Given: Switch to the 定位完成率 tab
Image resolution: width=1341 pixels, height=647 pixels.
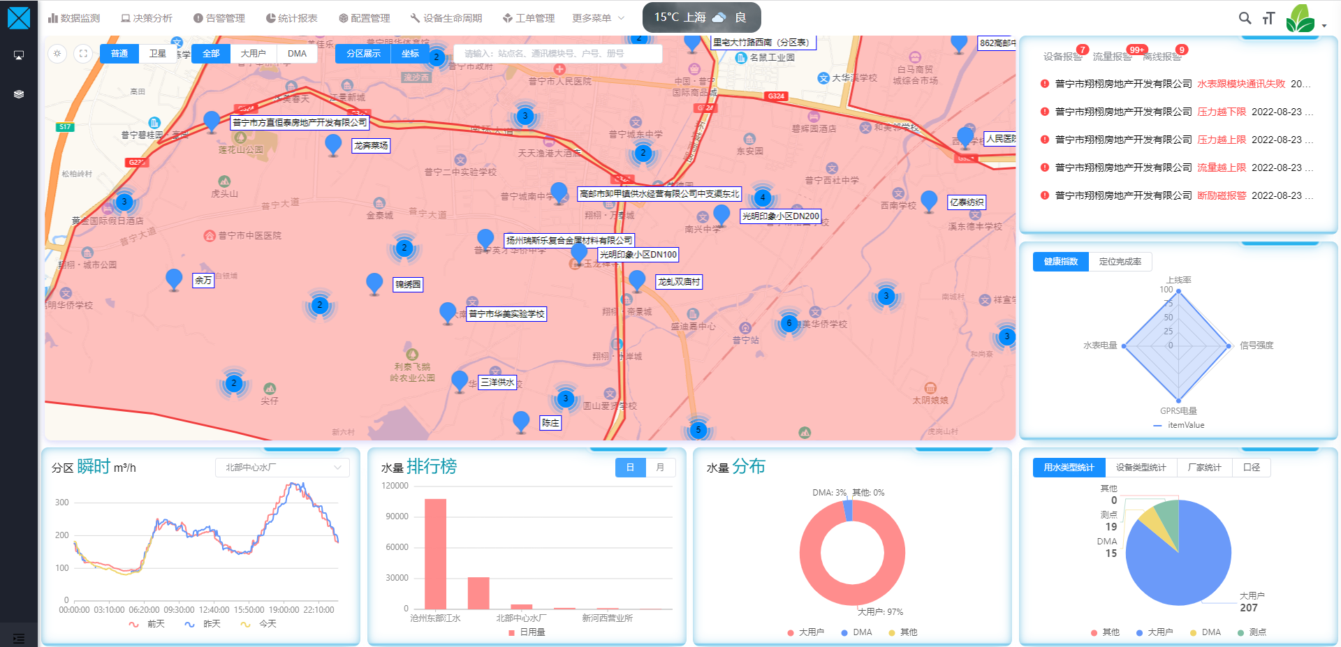Looking at the screenshot, I should (1120, 262).
